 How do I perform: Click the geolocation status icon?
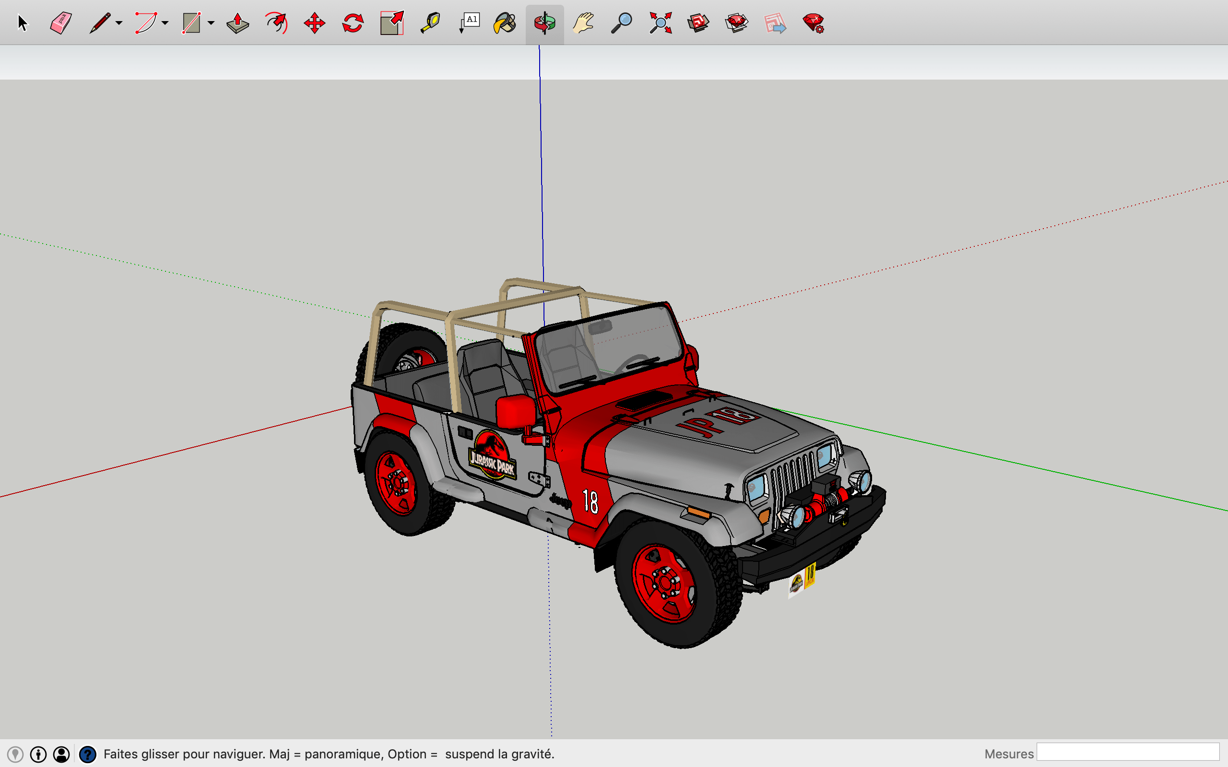coord(15,755)
